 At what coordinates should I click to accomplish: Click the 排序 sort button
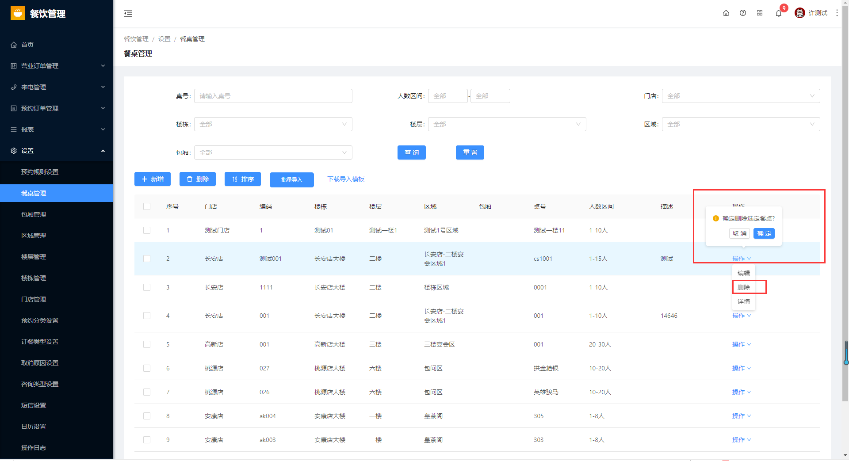coord(243,179)
